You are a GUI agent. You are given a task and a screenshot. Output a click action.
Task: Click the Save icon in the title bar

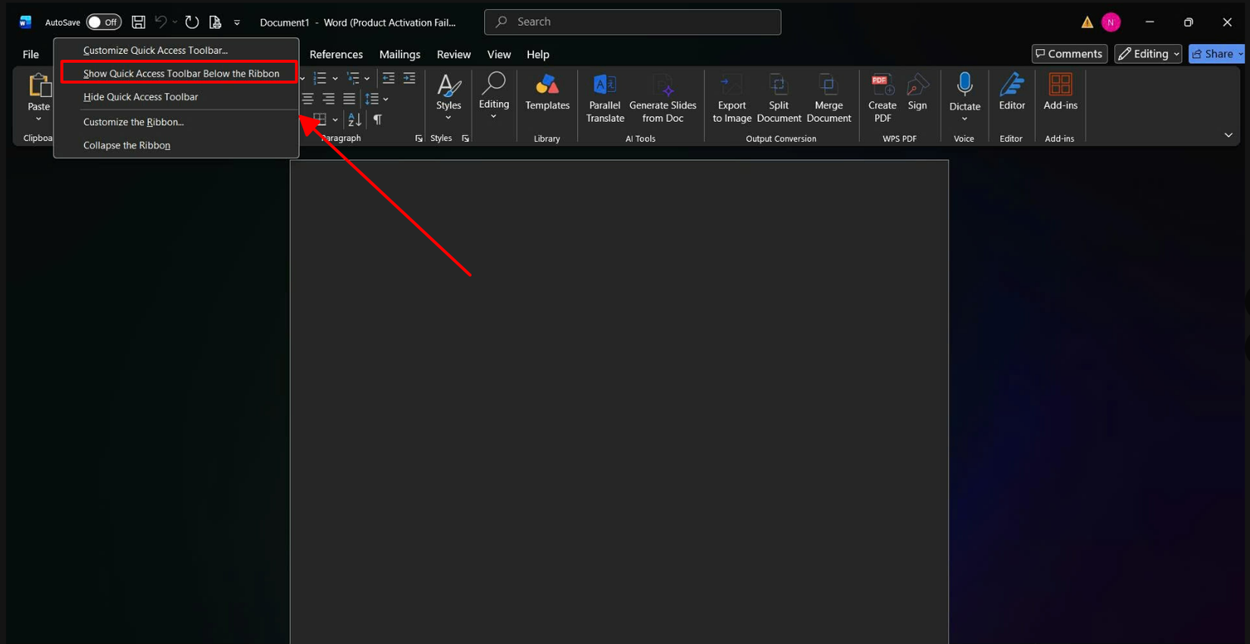coord(139,22)
